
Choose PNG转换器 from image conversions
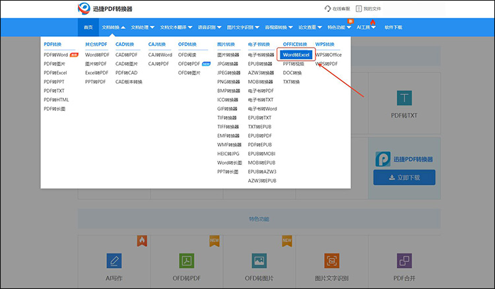(228, 82)
